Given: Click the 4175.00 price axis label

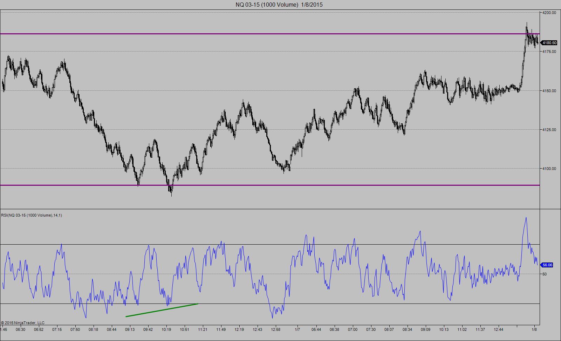Looking at the screenshot, I should point(549,52).
